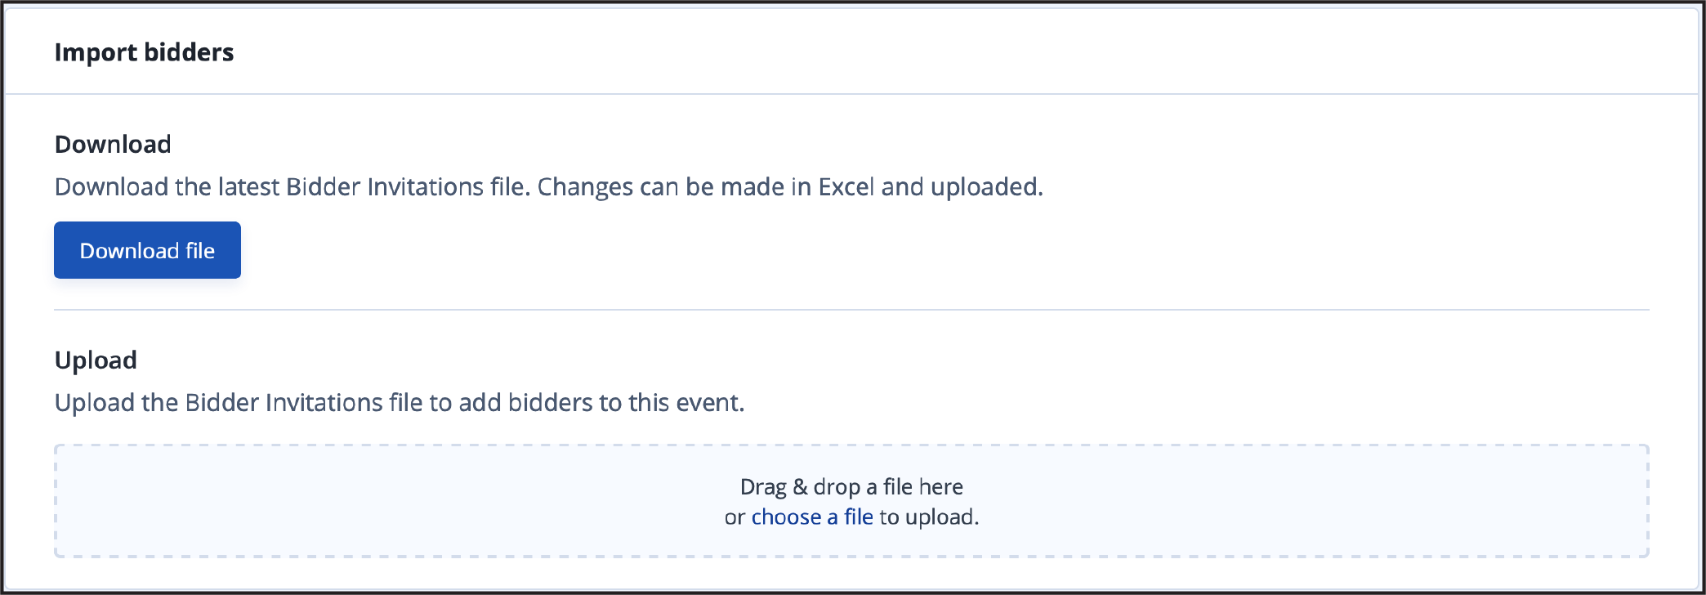
Task: Click "and uploaded." at the description's end
Action: tap(962, 187)
